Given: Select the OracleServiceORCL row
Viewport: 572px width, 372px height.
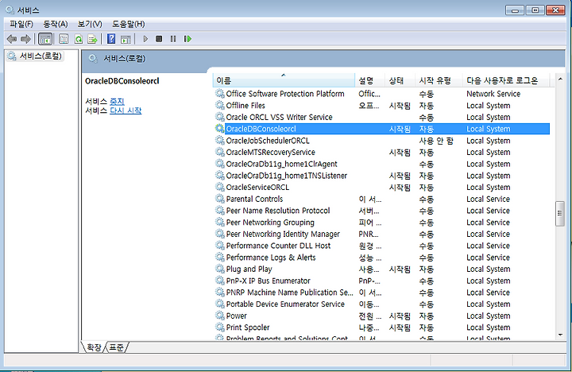Looking at the screenshot, I should click(x=381, y=187).
